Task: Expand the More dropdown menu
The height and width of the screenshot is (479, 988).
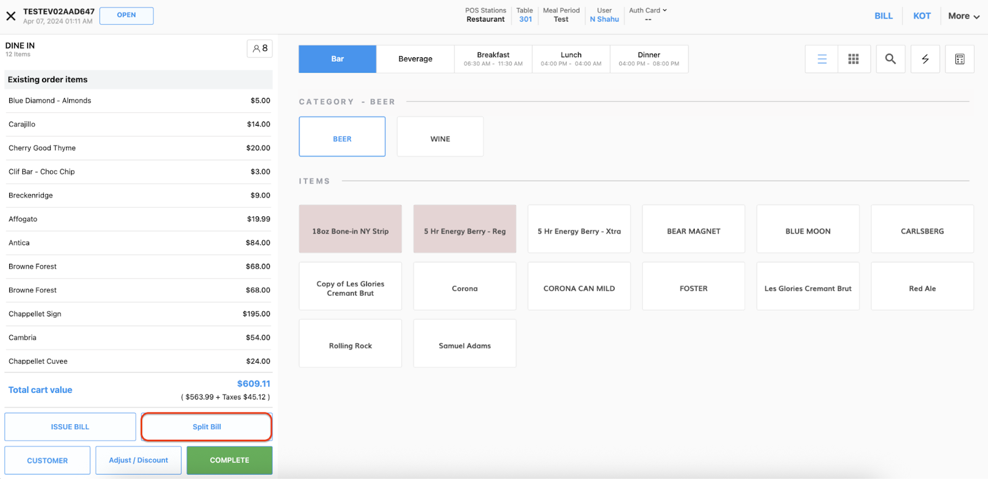Action: 963,16
